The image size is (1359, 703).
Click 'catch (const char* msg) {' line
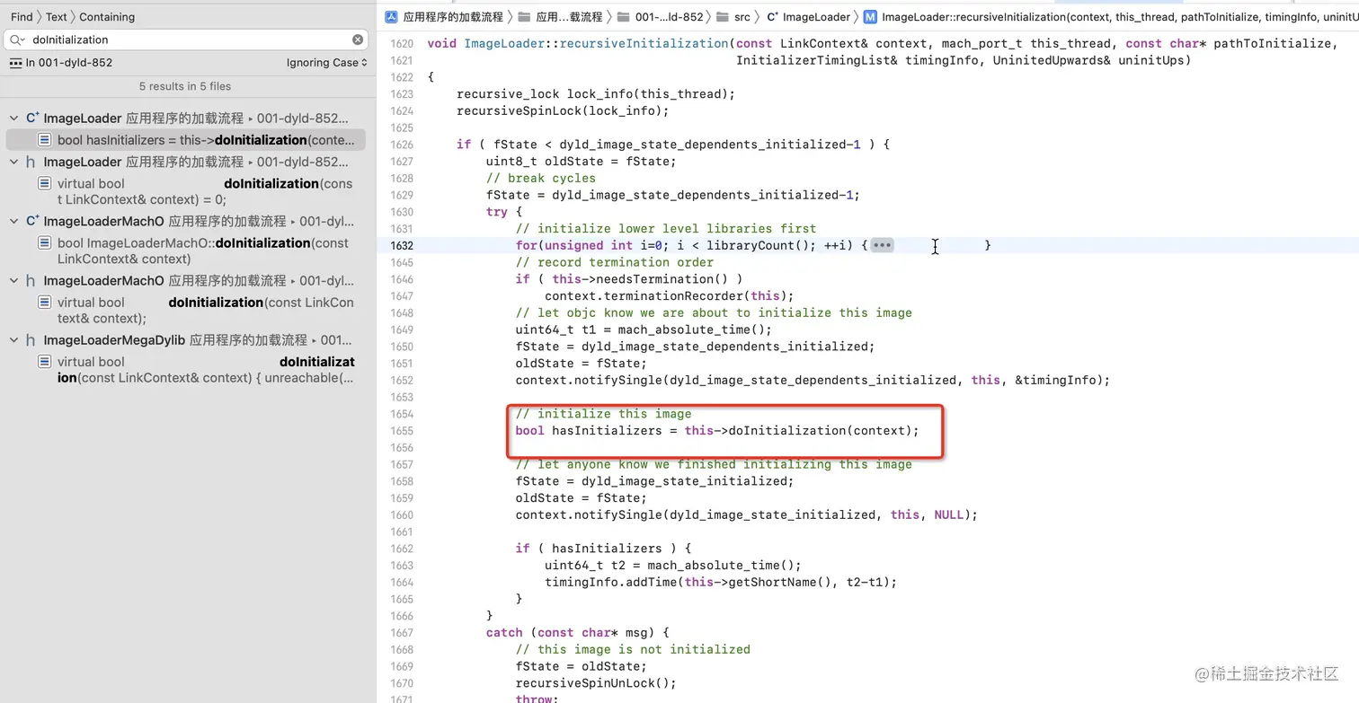point(578,632)
